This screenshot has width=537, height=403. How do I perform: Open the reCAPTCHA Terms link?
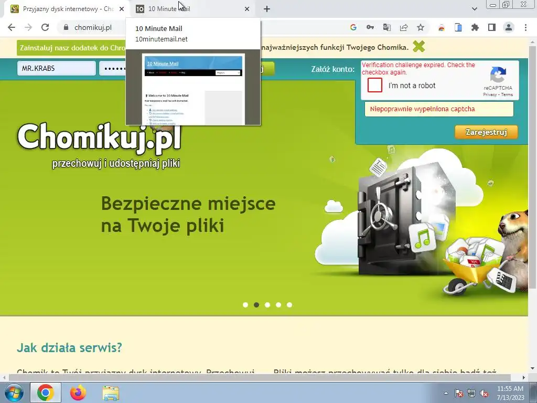(507, 94)
